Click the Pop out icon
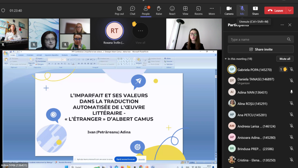This screenshot has height=168, width=298. (x=119, y=10)
